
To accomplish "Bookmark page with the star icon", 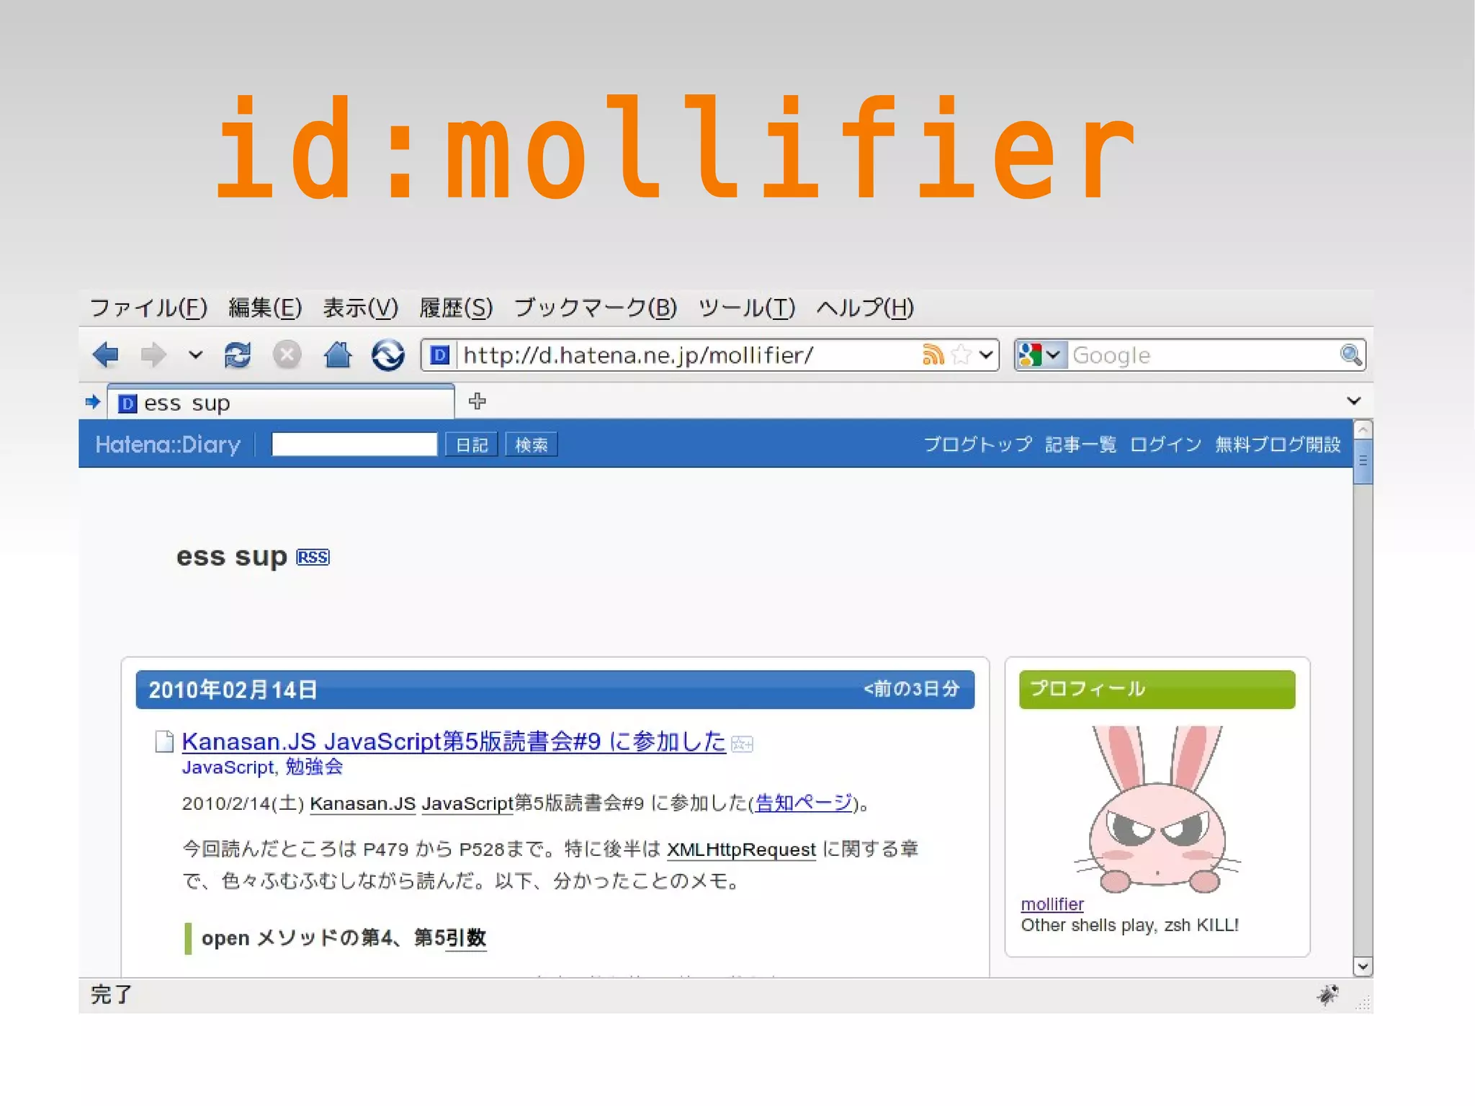I will pos(961,354).
